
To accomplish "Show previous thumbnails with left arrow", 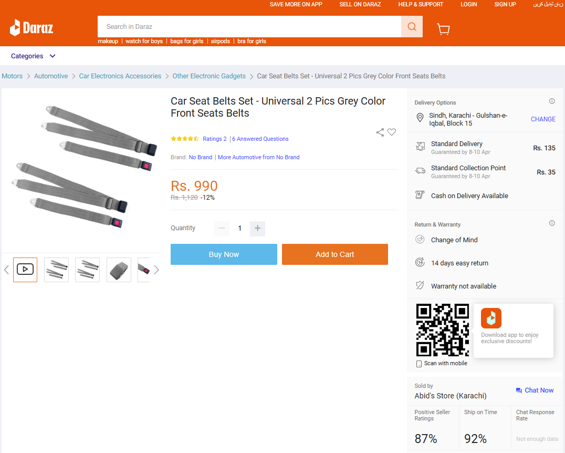I will pyautogui.click(x=6, y=270).
